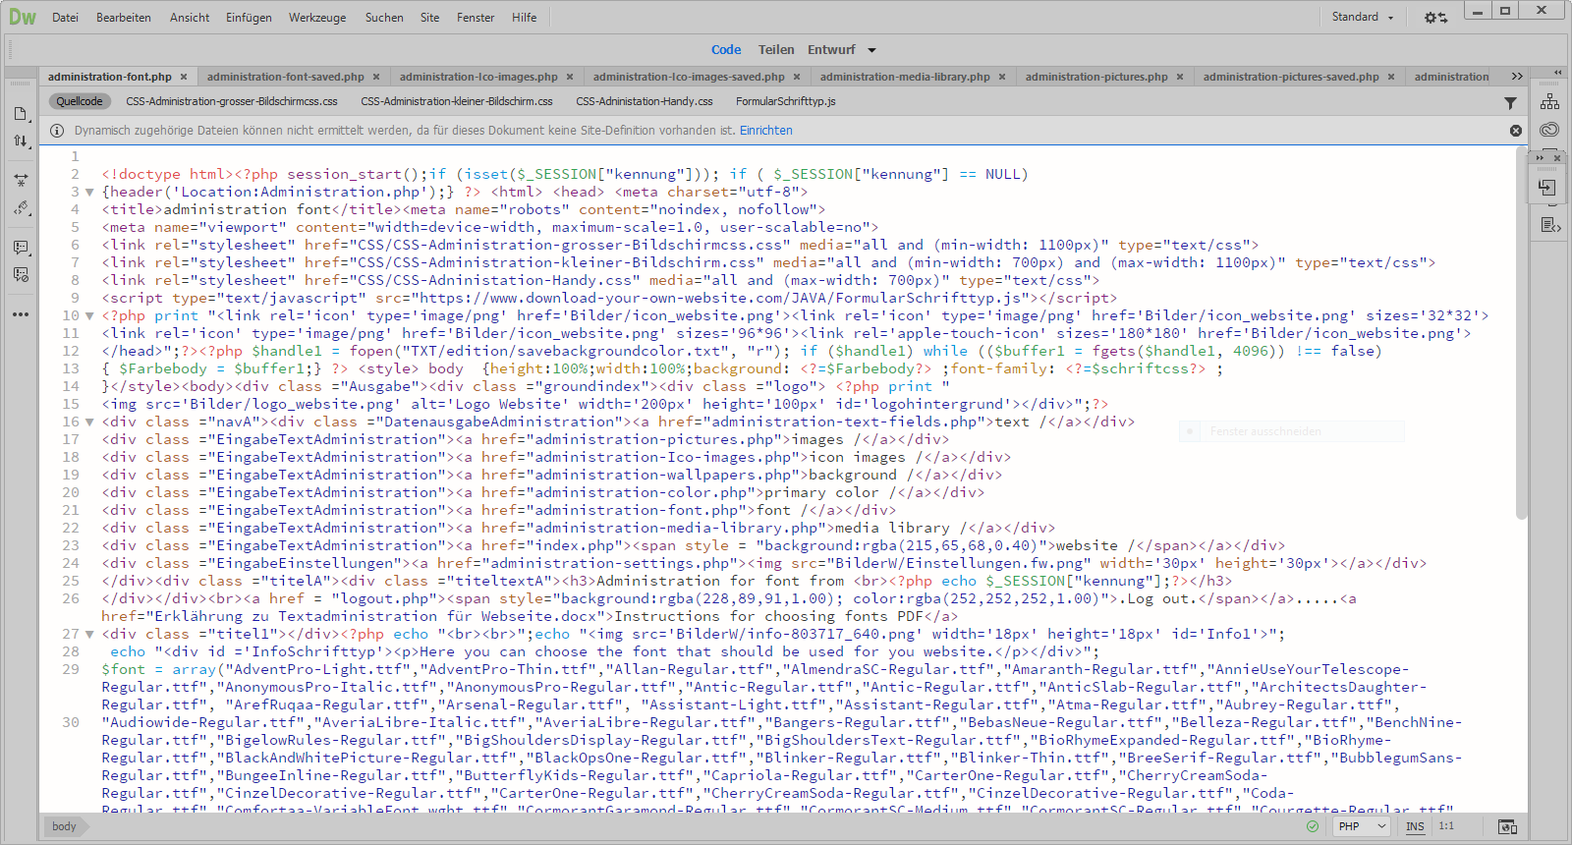Viewport: 1572px width, 845px height.
Task: Close the floating panel dock
Action: click(1557, 157)
